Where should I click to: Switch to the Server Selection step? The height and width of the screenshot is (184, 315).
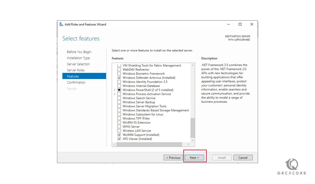tap(78, 64)
